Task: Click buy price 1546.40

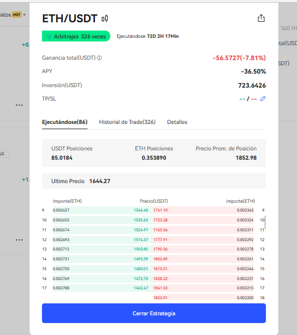Action: point(140,210)
